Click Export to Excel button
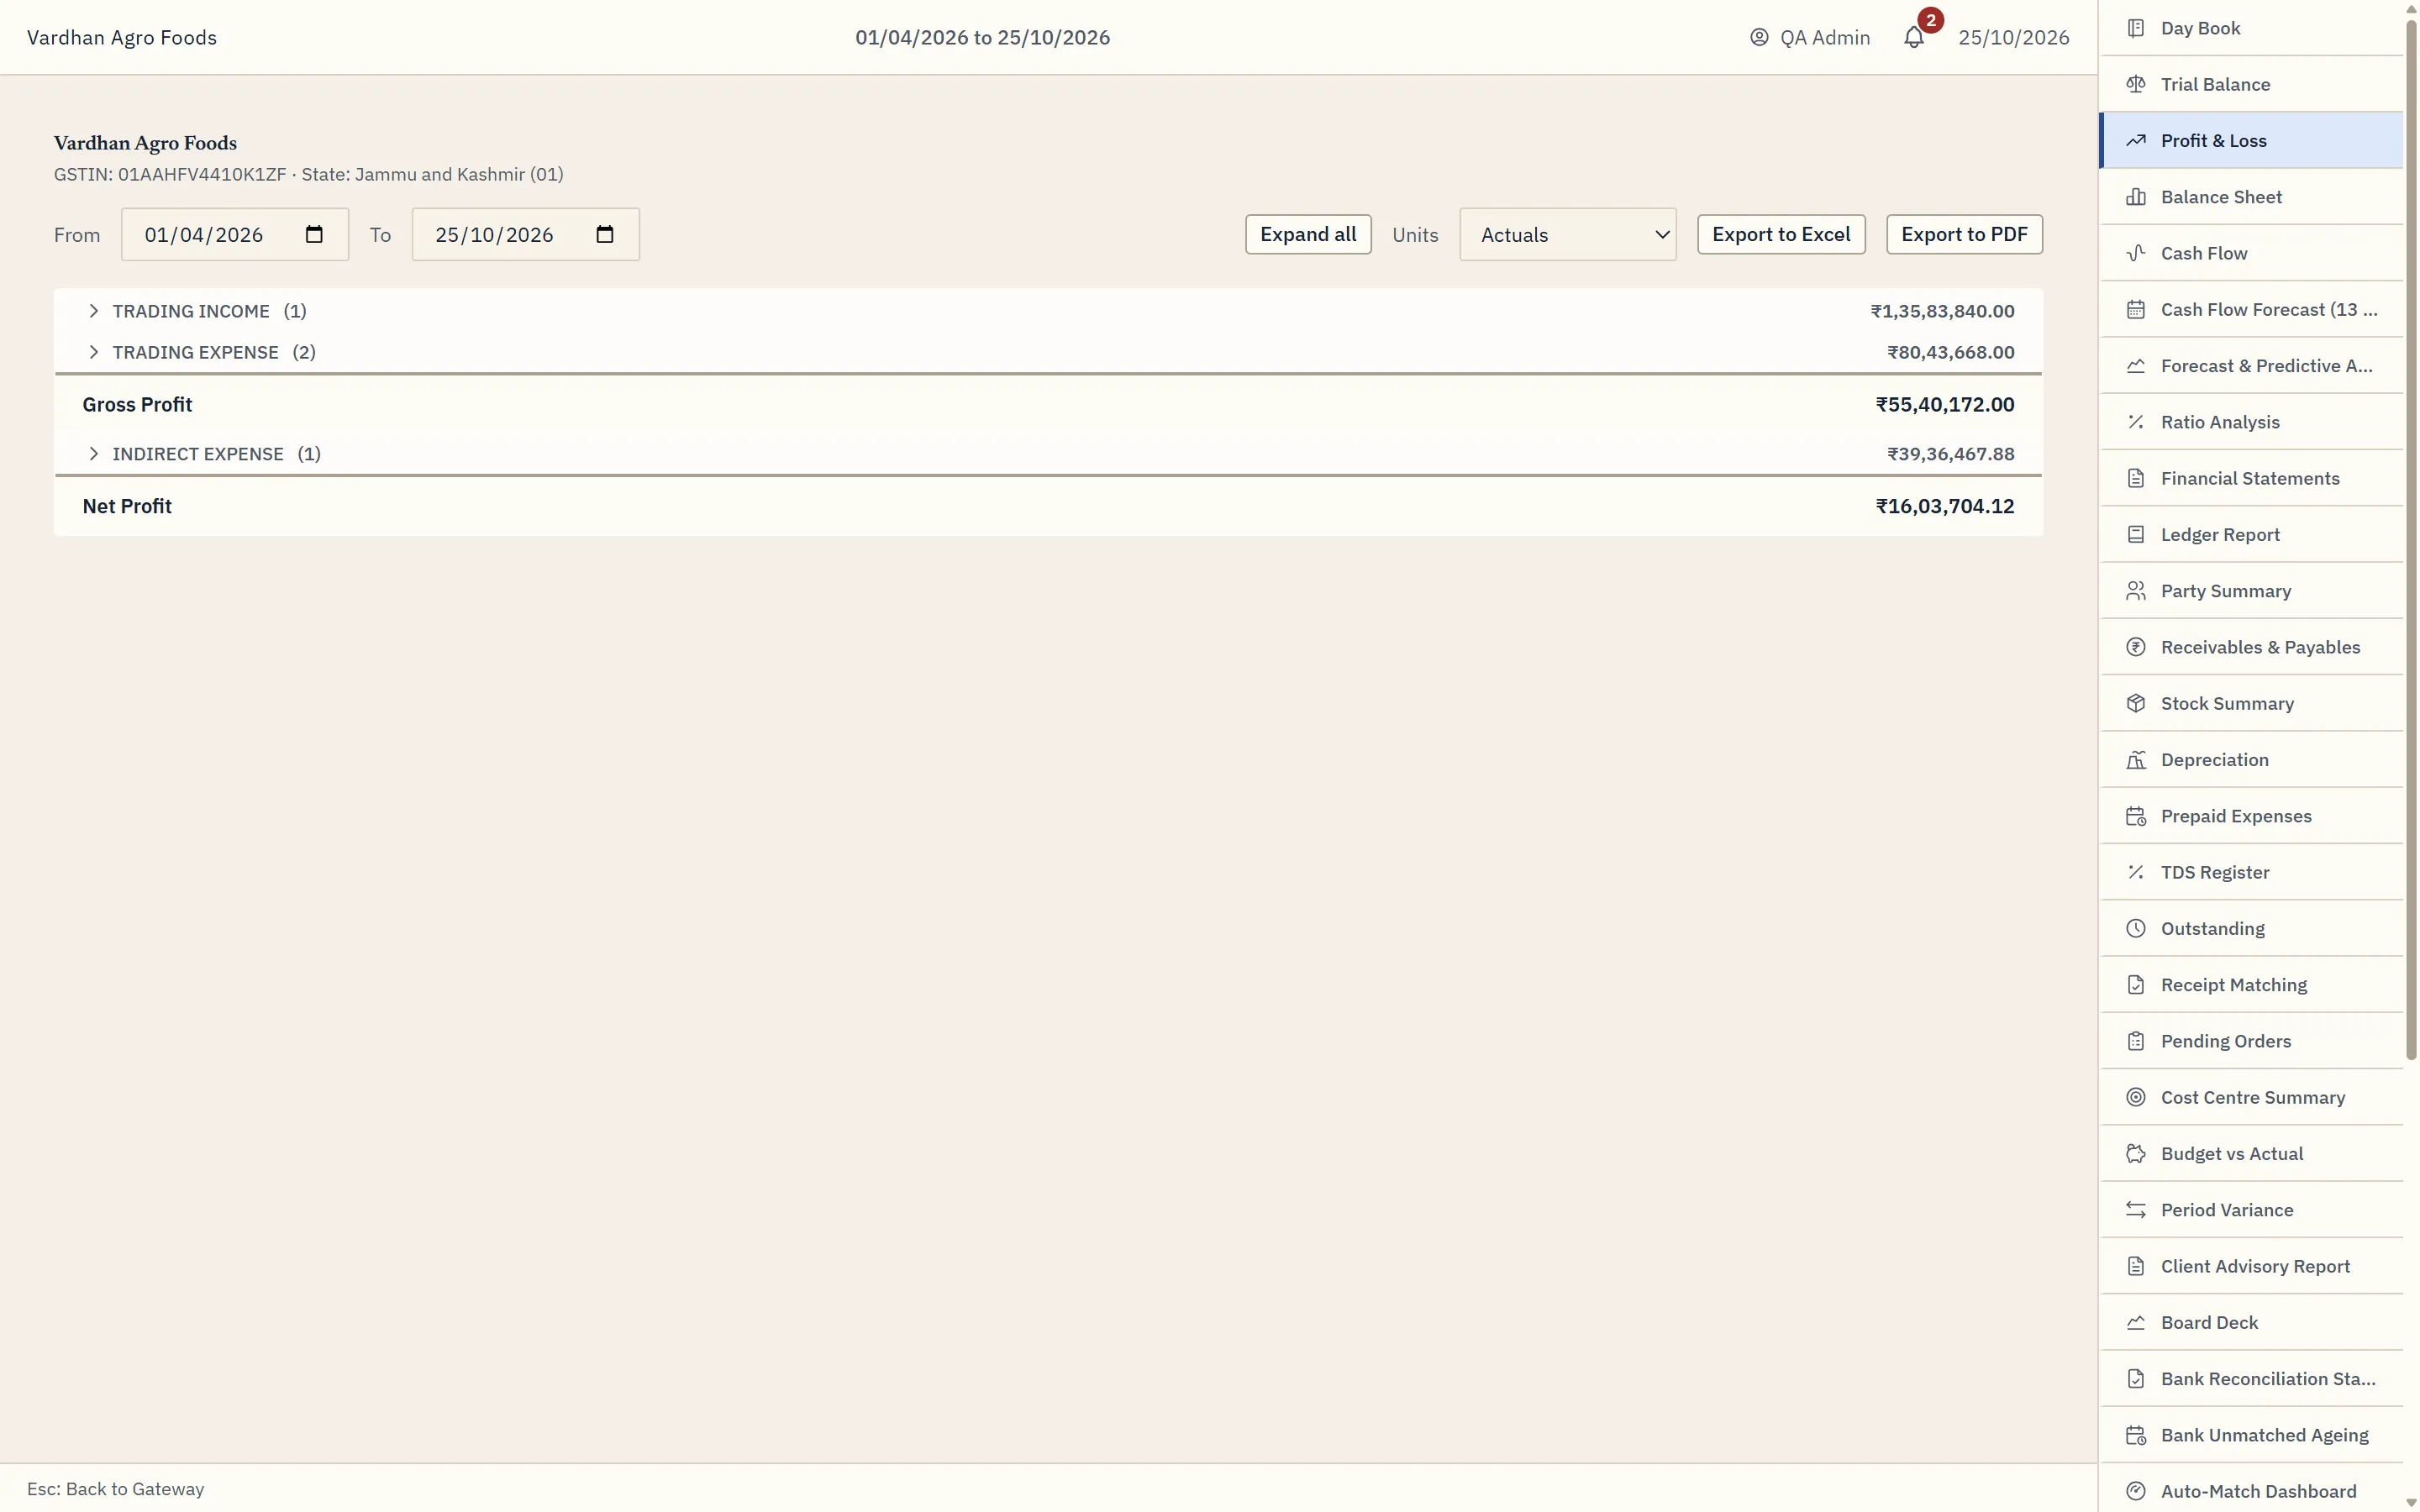The image size is (2420, 1512). tap(1781, 234)
